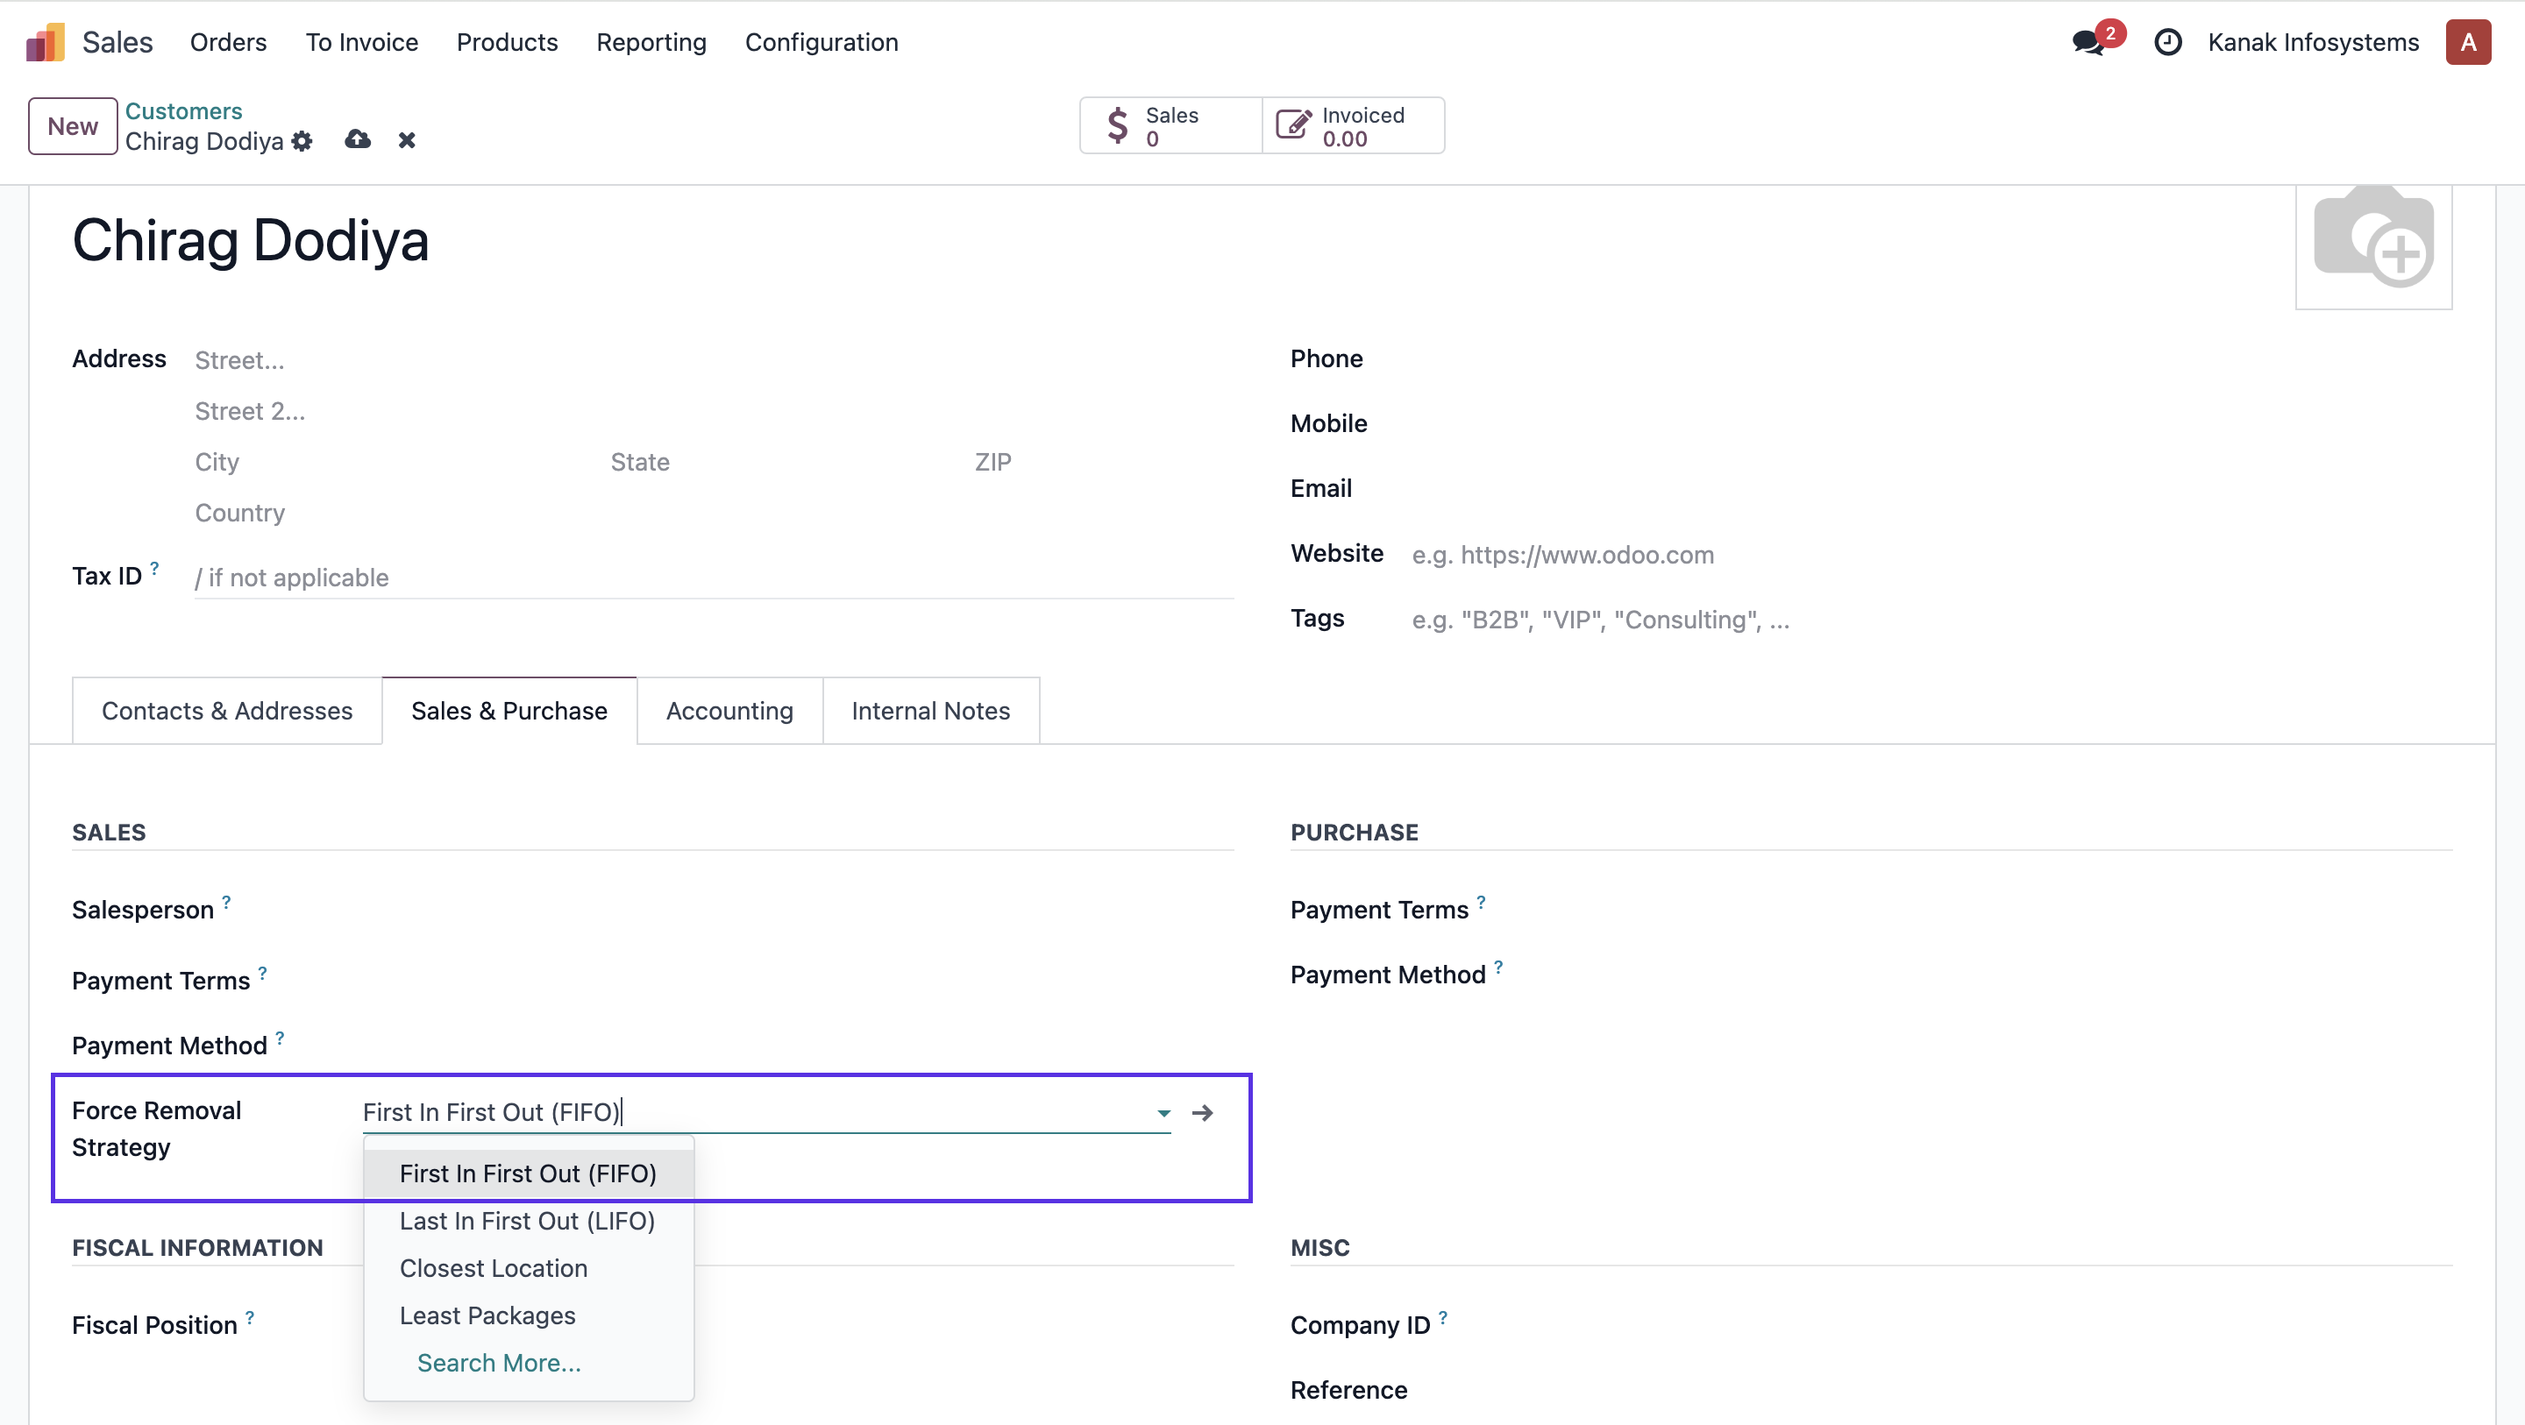Show Sales Payment Terms help tooltip
The height and width of the screenshot is (1425, 2525).
click(x=263, y=972)
